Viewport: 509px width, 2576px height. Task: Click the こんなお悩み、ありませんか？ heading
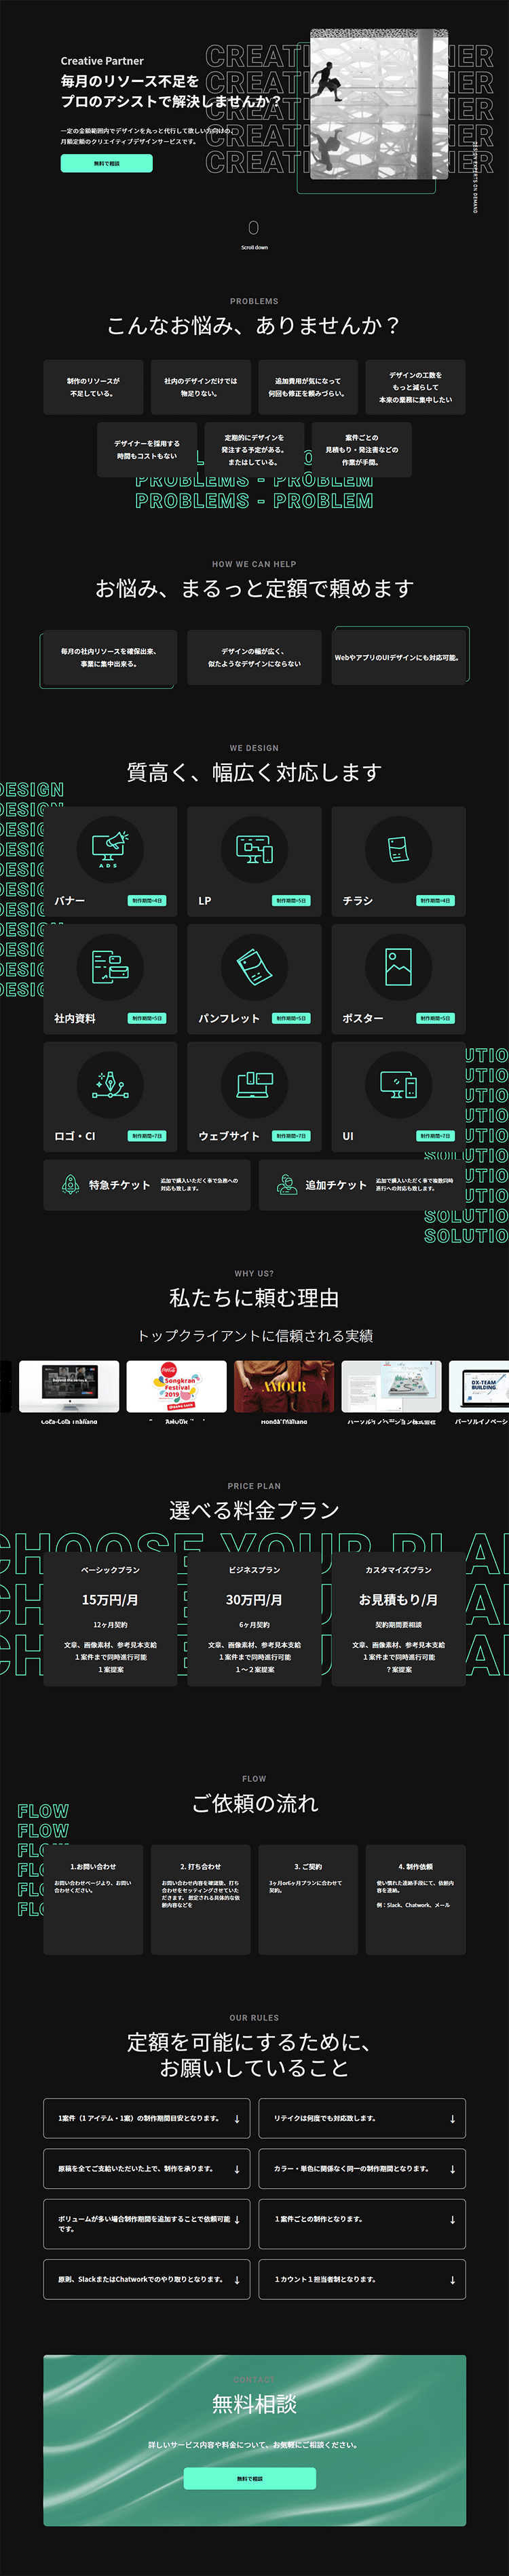click(254, 325)
